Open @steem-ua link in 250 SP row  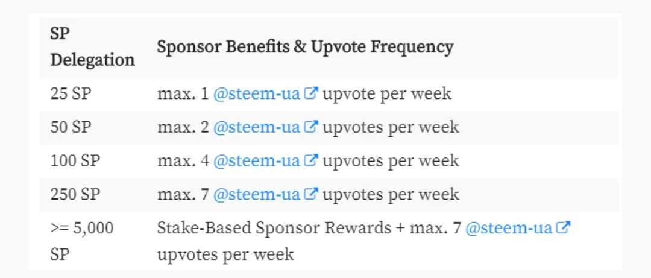click(x=266, y=194)
